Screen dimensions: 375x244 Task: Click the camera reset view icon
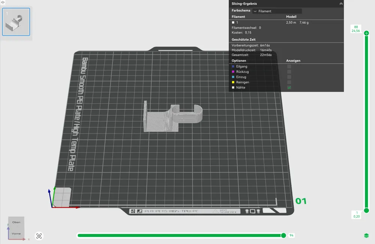[39, 236]
